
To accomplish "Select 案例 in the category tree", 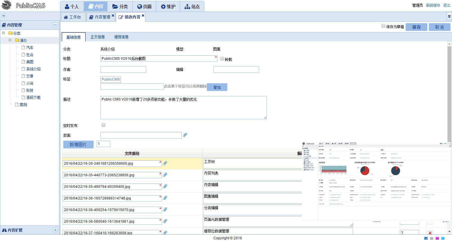I will coord(23,104).
